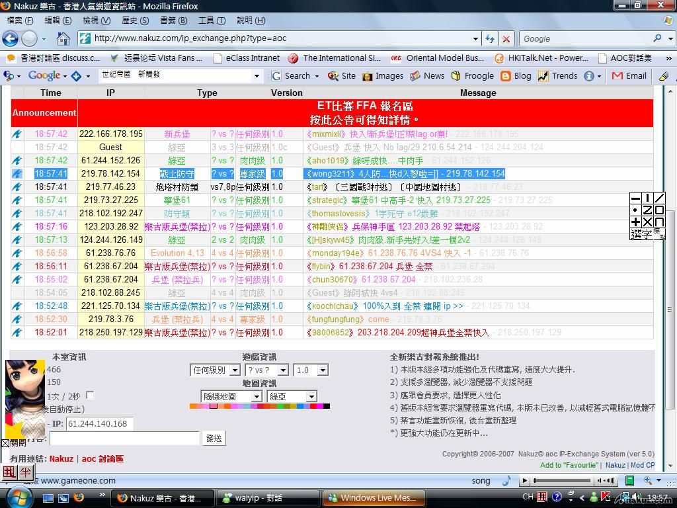Open the eClass Intranet bookmark

(x=247, y=58)
